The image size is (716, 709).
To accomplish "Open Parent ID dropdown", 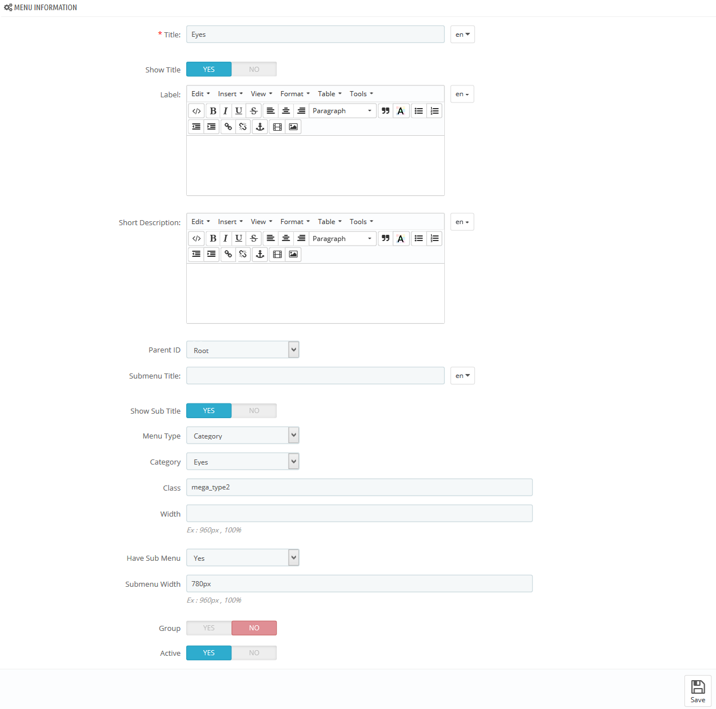I will (x=243, y=350).
